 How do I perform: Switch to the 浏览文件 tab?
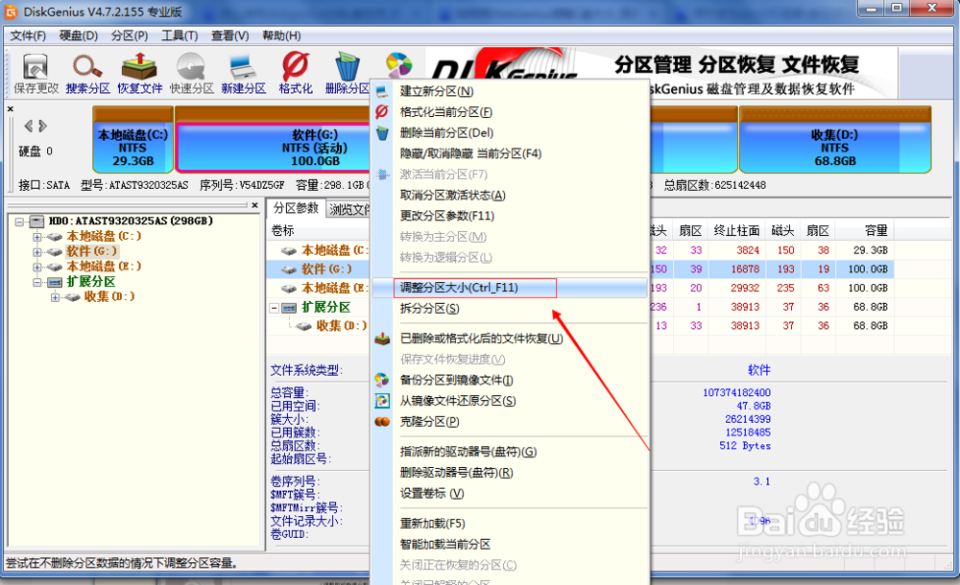(349, 209)
